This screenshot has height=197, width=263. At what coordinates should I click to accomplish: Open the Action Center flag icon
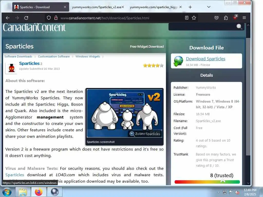(231, 192)
